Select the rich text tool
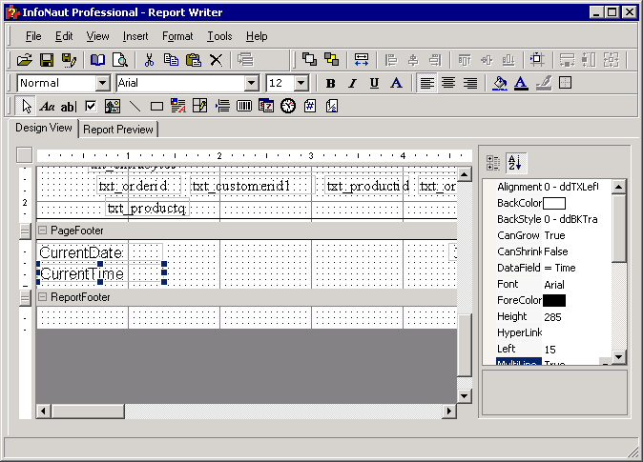This screenshot has width=643, height=462. tap(178, 106)
